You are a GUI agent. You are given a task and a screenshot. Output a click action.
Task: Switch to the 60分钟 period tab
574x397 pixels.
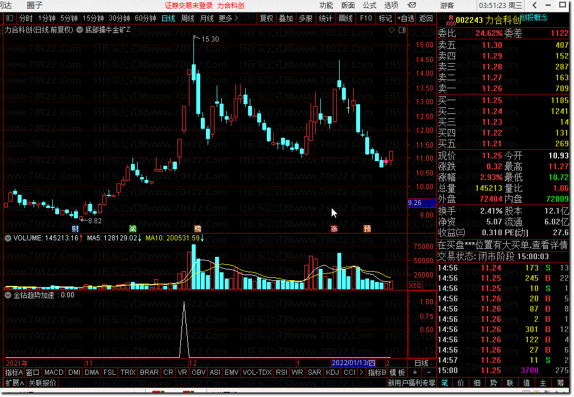145,18
